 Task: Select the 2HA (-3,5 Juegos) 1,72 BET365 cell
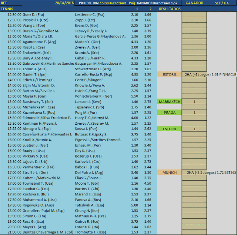[211, 172]
